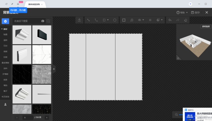Viewport: 212px width, 121px height.
Task: Select the 护墙板 category
Action: (x=6, y=74)
